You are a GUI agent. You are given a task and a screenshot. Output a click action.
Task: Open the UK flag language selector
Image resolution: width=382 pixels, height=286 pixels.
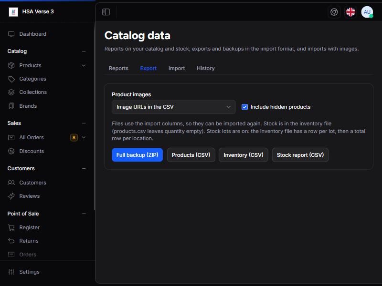coord(350,12)
